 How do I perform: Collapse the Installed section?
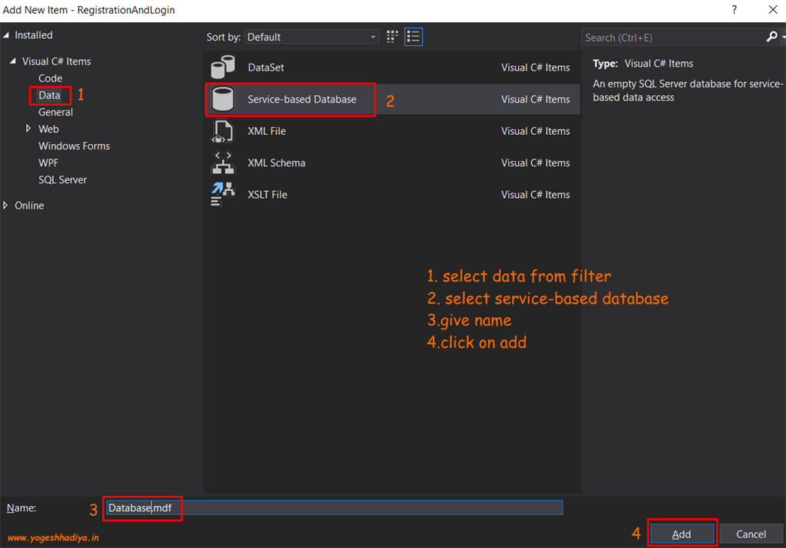click(x=8, y=34)
